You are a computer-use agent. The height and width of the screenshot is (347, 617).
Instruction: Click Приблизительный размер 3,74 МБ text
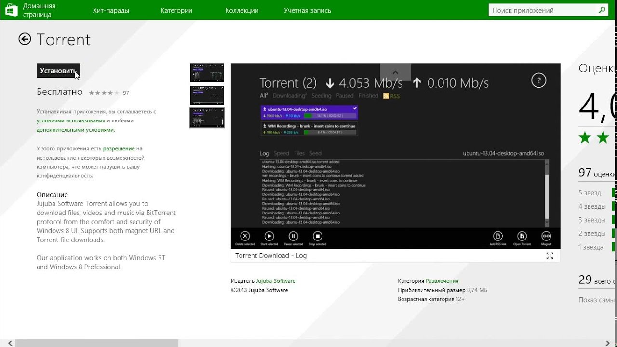[443, 290]
